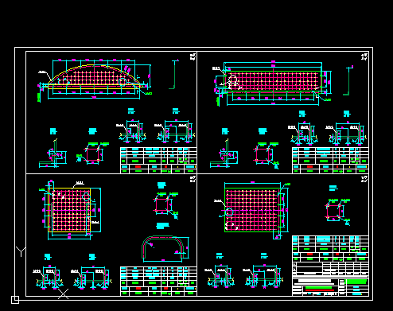
Task: Click the UCS origin square marker
Action: (x=15, y=300)
